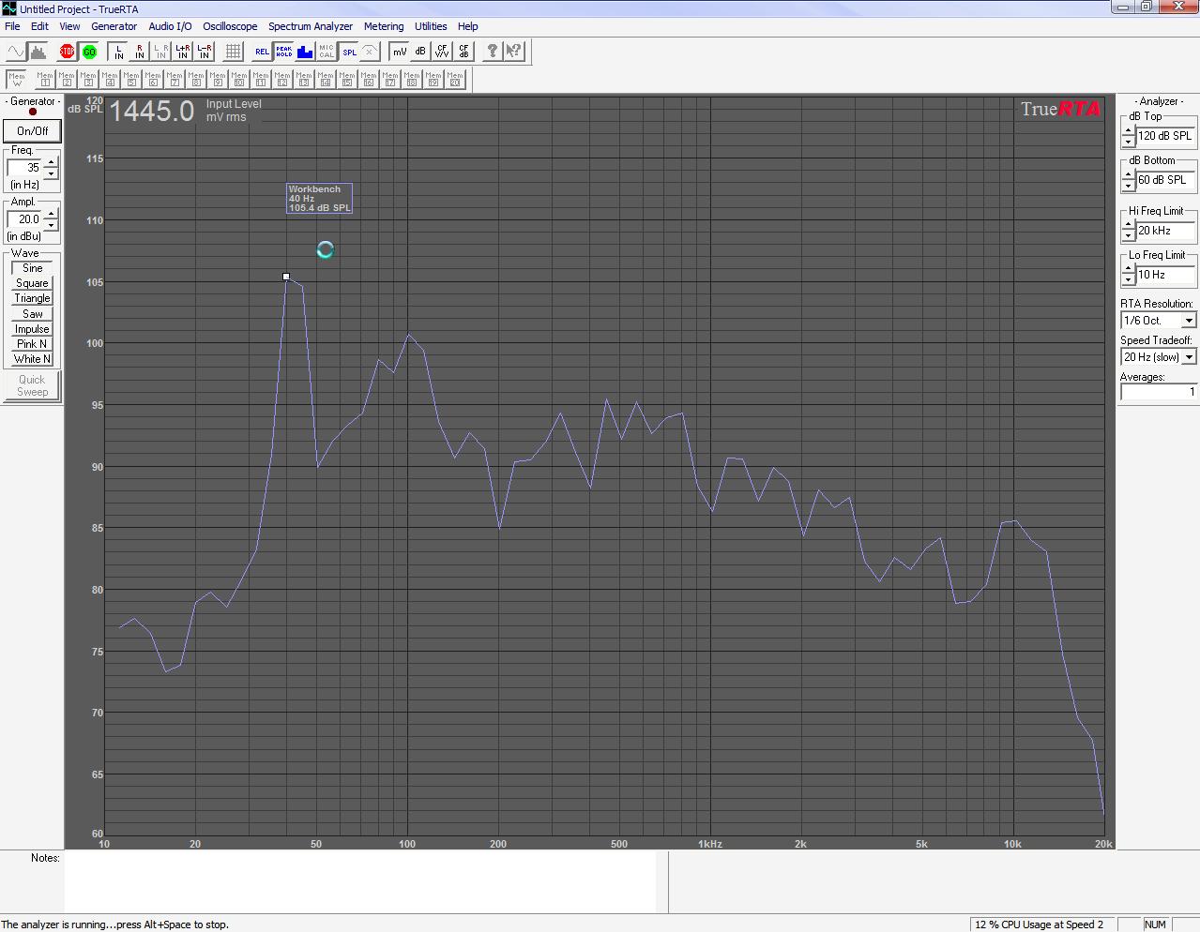Choose the Square wave option
The height and width of the screenshot is (932, 1200).
coord(32,283)
